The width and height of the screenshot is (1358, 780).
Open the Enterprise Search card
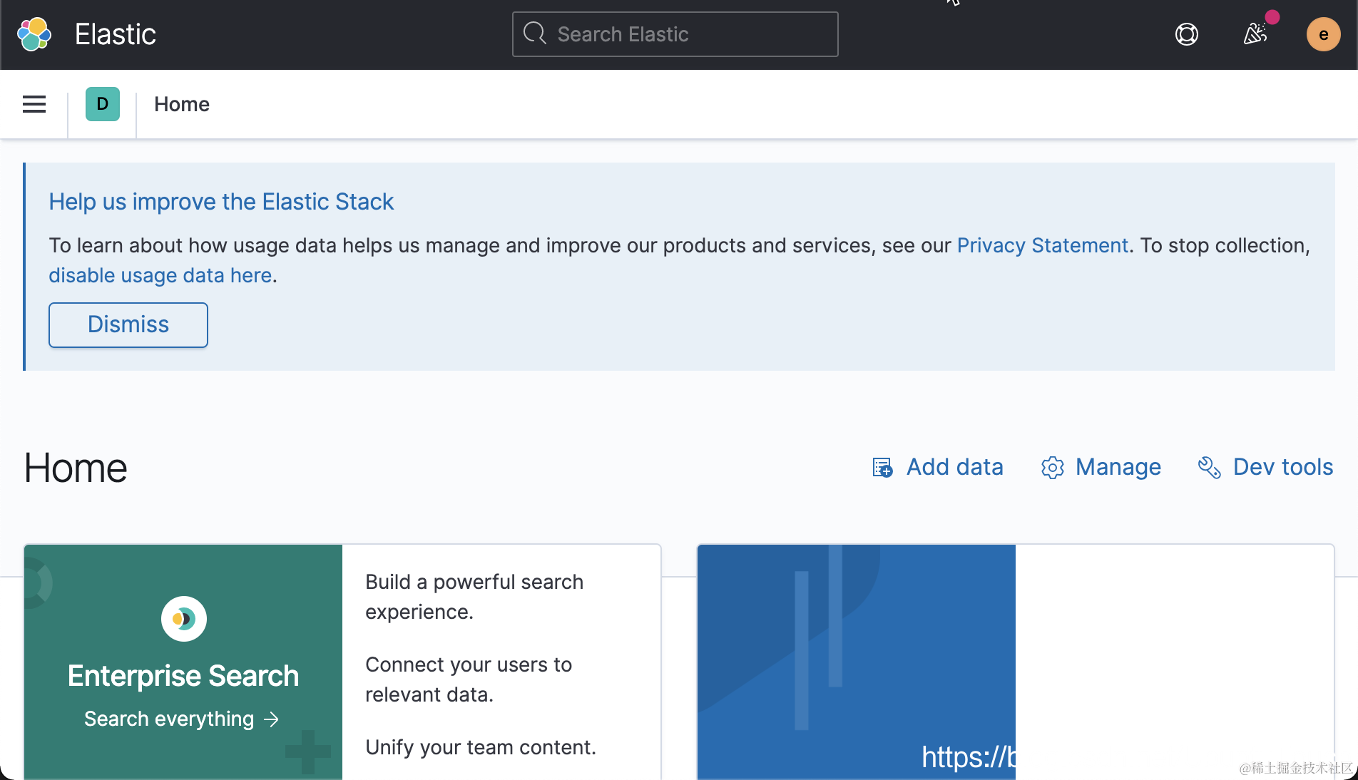[x=183, y=675]
